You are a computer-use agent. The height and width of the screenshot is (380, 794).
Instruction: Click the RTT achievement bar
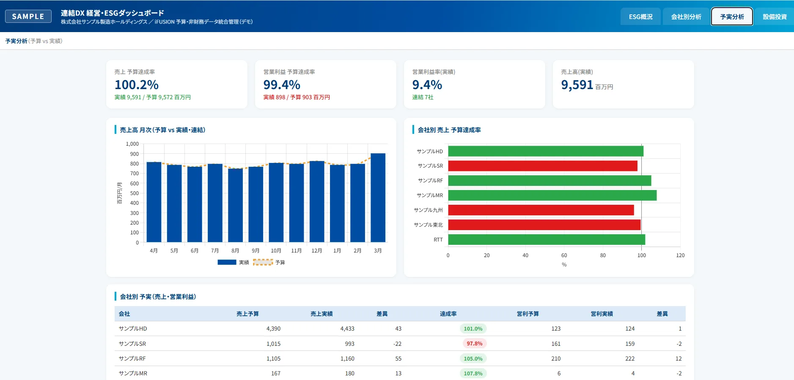tap(547, 239)
